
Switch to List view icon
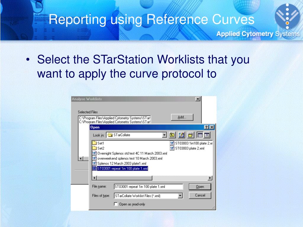click(200, 135)
